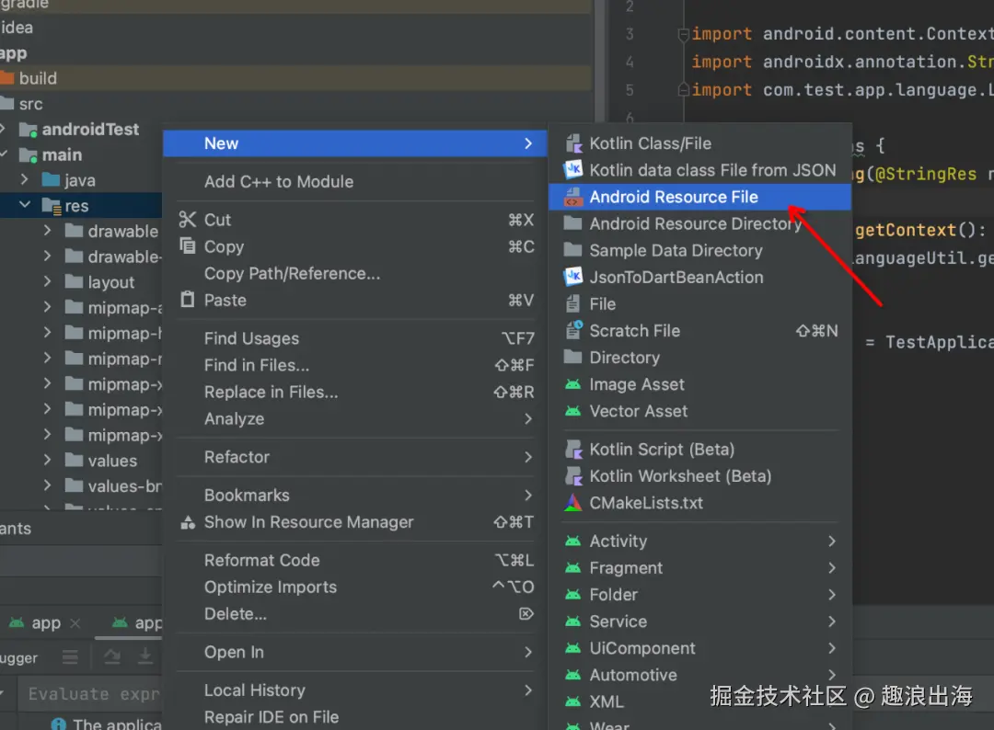Choose Find in Files from context menu
Image resolution: width=994 pixels, height=730 pixels.
pos(257,365)
